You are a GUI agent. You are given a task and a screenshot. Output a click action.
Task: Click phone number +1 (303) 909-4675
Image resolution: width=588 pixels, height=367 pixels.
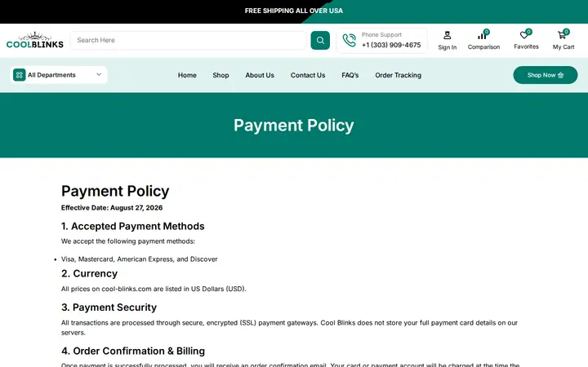(391, 45)
